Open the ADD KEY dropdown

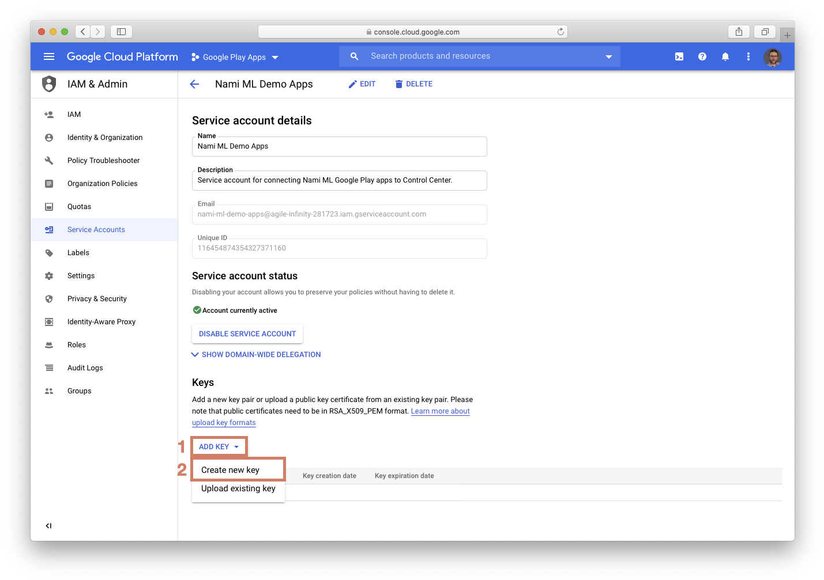coord(219,447)
